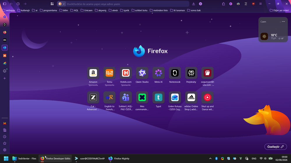Open the webapps bookmark folder
The height and width of the screenshot is (163, 291).
9,10
